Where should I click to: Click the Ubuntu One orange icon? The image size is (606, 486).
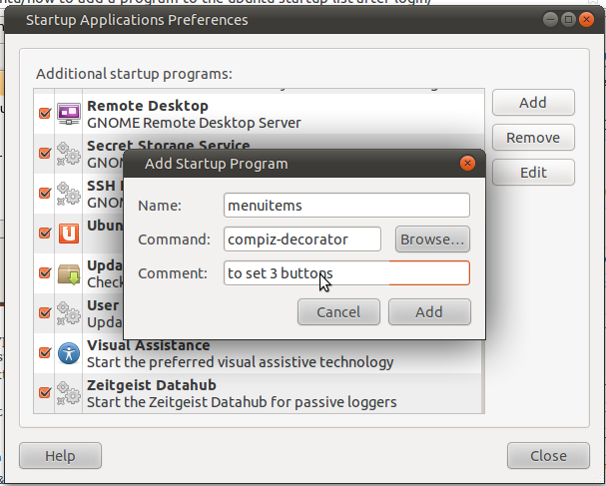coord(69,233)
